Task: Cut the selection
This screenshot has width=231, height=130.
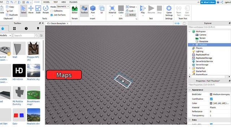Action: pyautogui.click(x=9, y=11)
